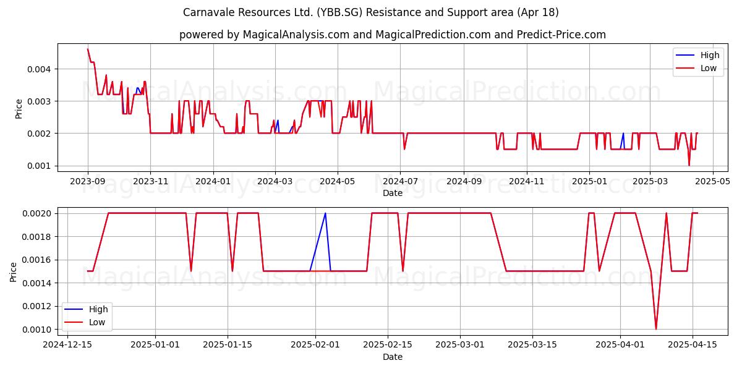Click the 'Price' y-axis label of top chart

pyautogui.click(x=19, y=108)
